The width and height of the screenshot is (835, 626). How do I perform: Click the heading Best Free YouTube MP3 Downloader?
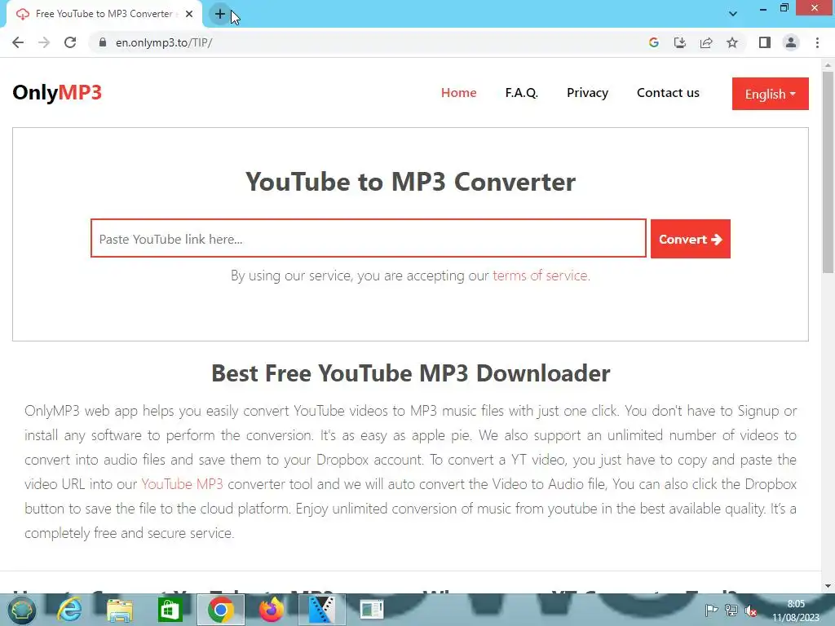(411, 373)
